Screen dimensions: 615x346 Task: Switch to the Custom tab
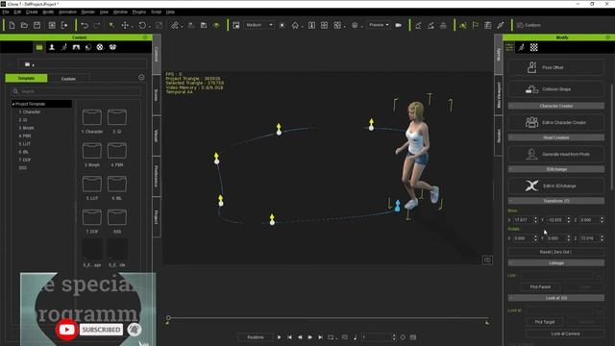click(68, 79)
